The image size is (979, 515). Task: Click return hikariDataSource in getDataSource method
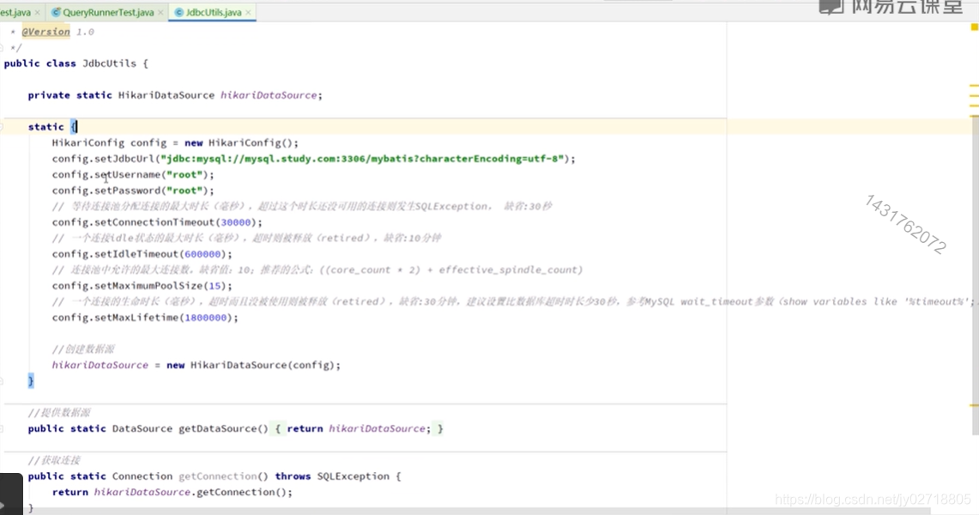pos(359,429)
